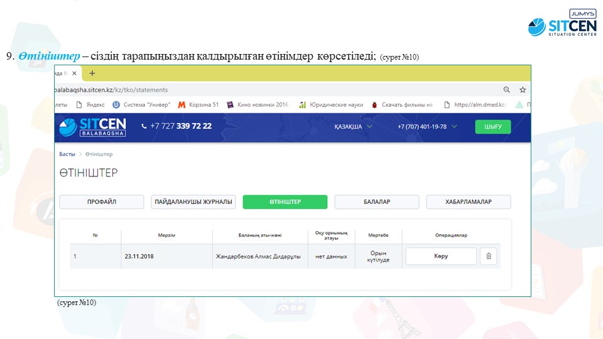Switch to the ПРОФАЙЛ tab
Viewport: 603px width, 339px height.
click(101, 202)
